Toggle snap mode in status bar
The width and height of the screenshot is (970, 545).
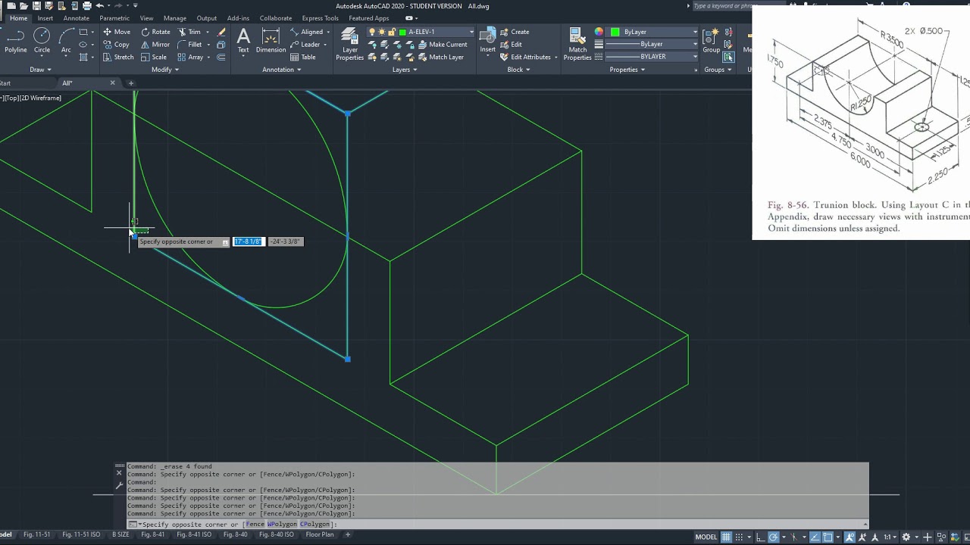(x=738, y=537)
